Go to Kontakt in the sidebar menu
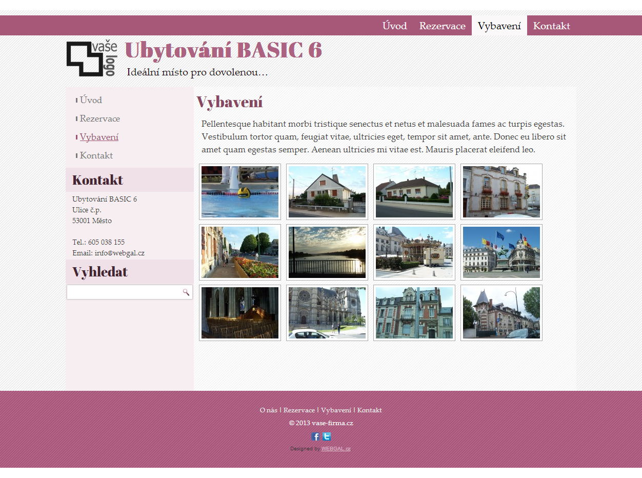Screen dimensions: 642x478 (96, 155)
